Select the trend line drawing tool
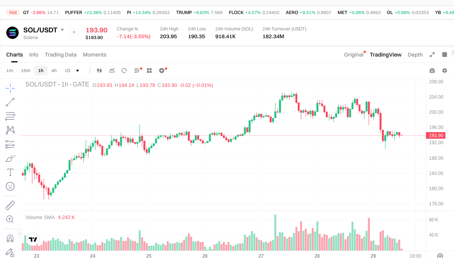454x258 pixels. click(x=10, y=102)
